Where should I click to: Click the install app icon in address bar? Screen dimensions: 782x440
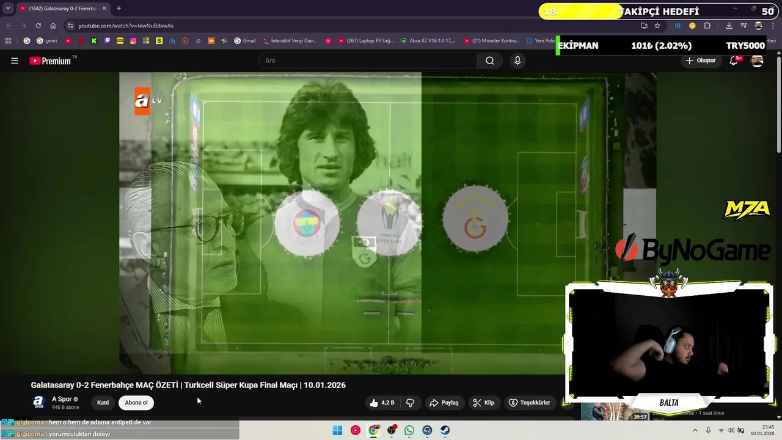click(x=644, y=26)
